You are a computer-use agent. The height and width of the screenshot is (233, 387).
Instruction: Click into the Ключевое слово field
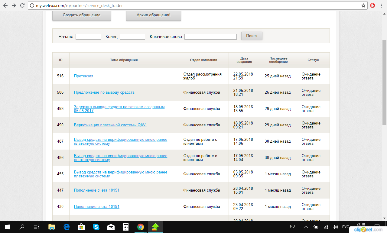(210, 37)
